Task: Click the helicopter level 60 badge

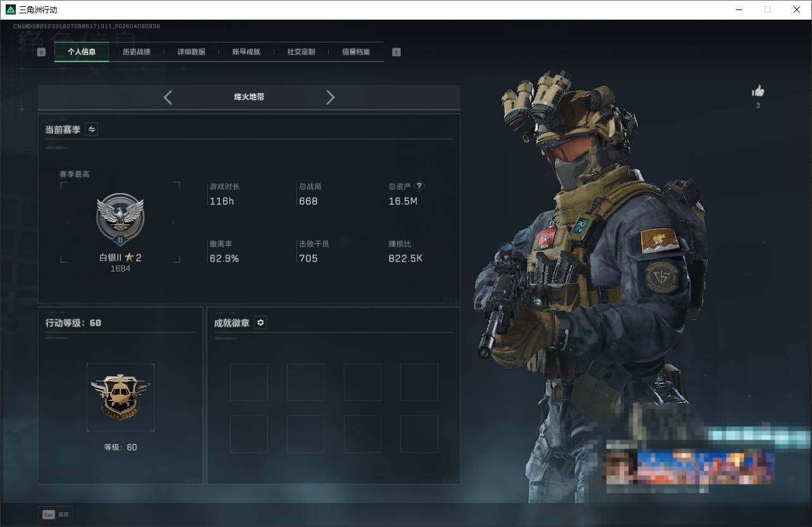Action: coord(120,397)
